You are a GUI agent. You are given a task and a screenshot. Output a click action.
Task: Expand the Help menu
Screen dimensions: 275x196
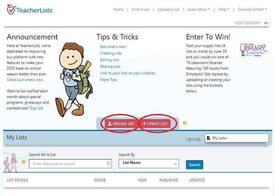224,10
